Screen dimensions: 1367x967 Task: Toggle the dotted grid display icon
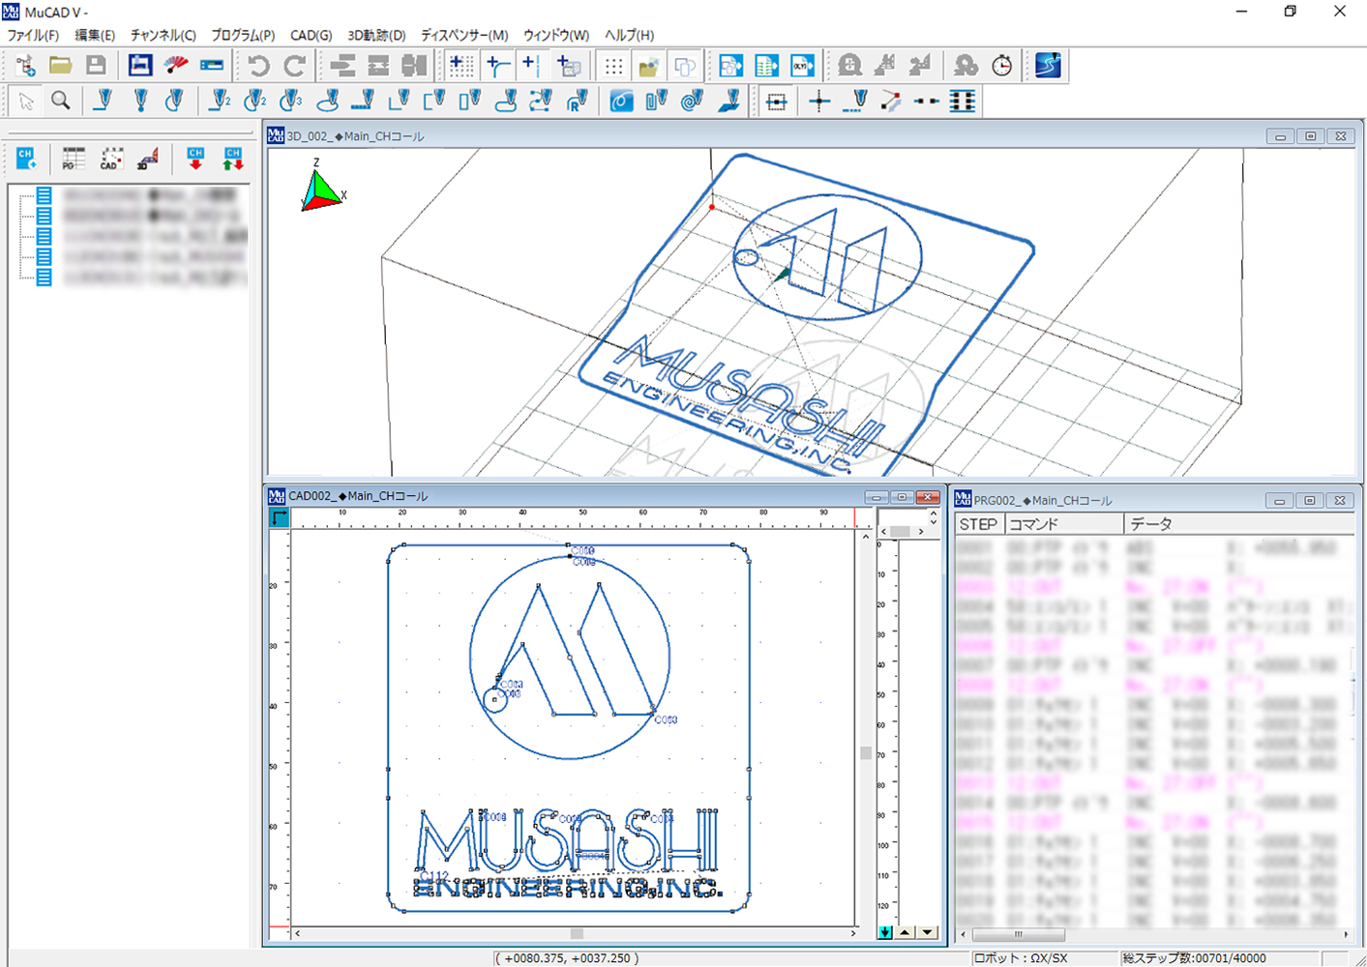(x=613, y=66)
